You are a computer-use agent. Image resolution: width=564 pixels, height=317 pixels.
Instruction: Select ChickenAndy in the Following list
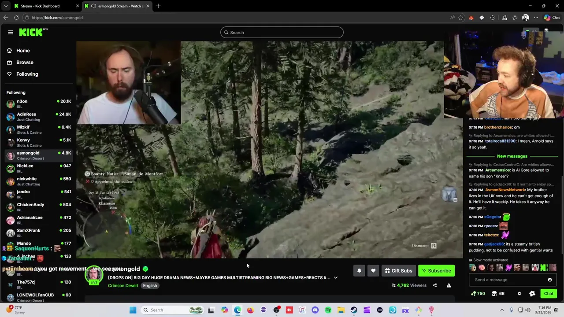(39, 207)
